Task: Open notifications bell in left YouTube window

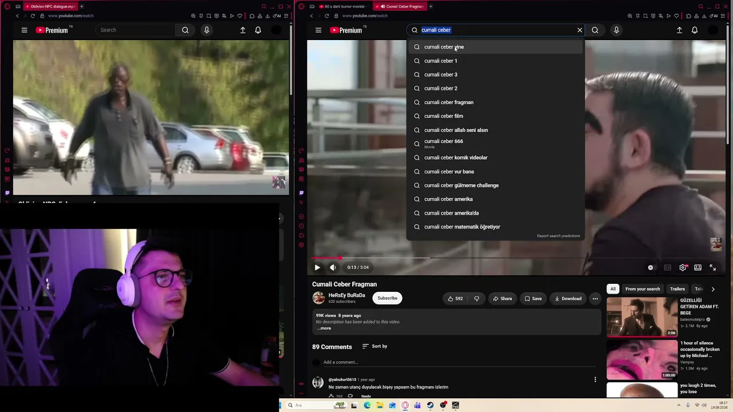Action: [x=258, y=30]
